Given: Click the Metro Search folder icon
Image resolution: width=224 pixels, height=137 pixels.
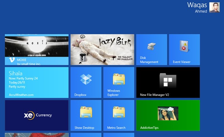Looking at the screenshot, I should point(119,112).
